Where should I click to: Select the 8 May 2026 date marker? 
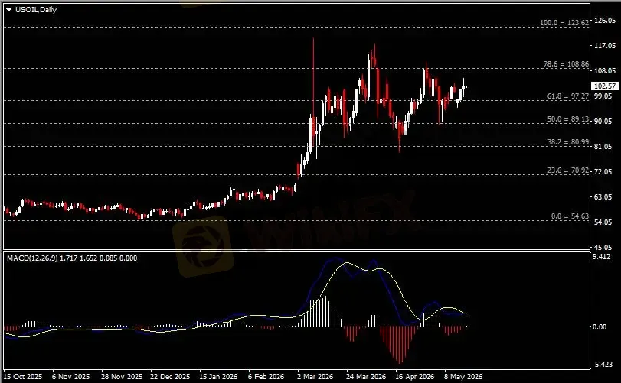pyautogui.click(x=463, y=377)
